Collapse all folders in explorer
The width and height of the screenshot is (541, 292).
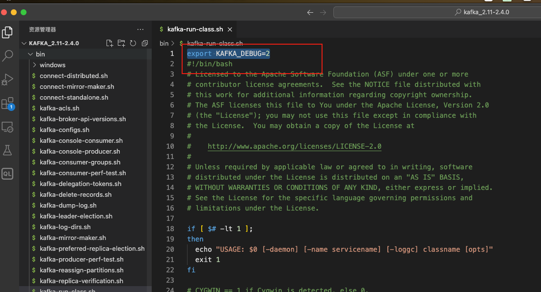point(145,43)
